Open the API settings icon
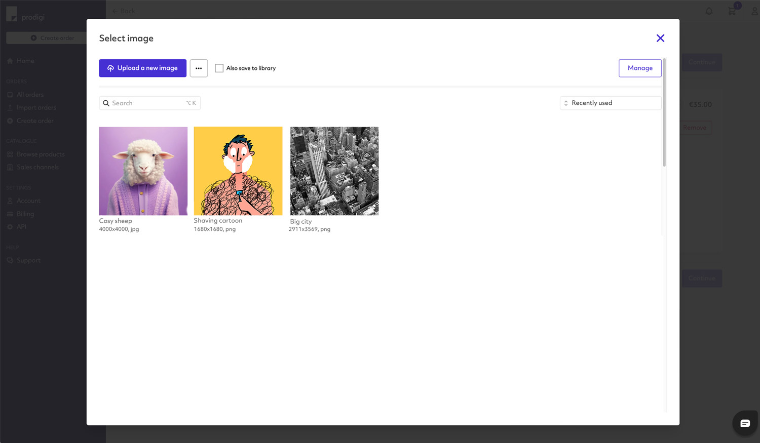The width and height of the screenshot is (760, 443). tap(10, 226)
